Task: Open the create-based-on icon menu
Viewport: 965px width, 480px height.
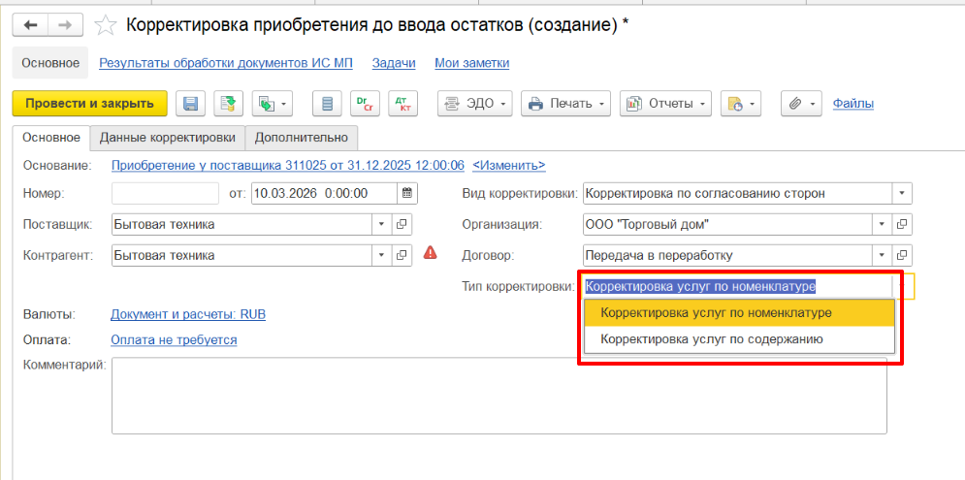Action: [x=272, y=104]
